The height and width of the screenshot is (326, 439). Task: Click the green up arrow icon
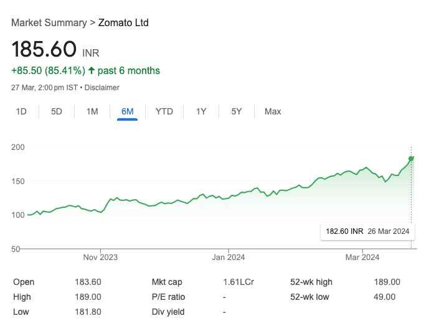(x=92, y=71)
